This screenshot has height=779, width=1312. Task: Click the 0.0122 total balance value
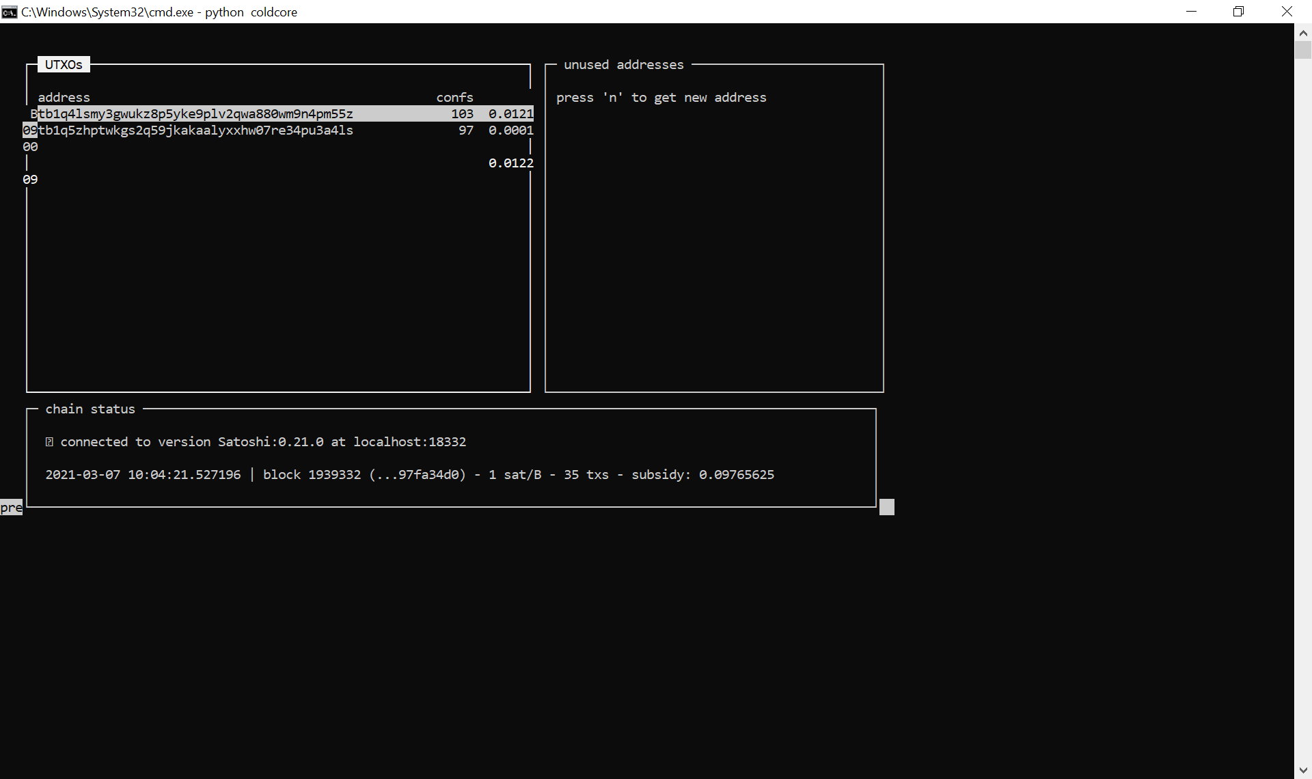click(510, 163)
